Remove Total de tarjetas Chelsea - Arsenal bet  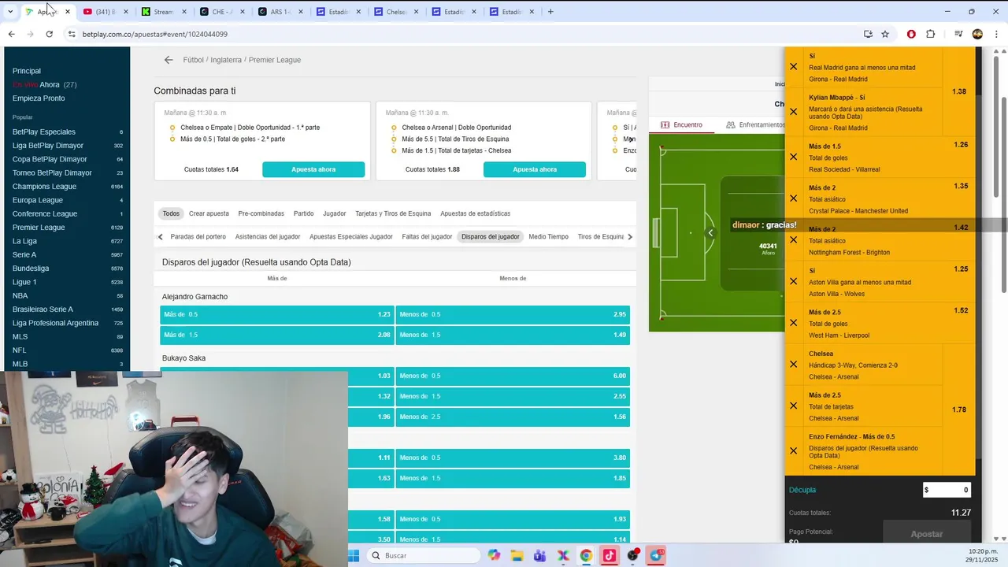point(793,406)
